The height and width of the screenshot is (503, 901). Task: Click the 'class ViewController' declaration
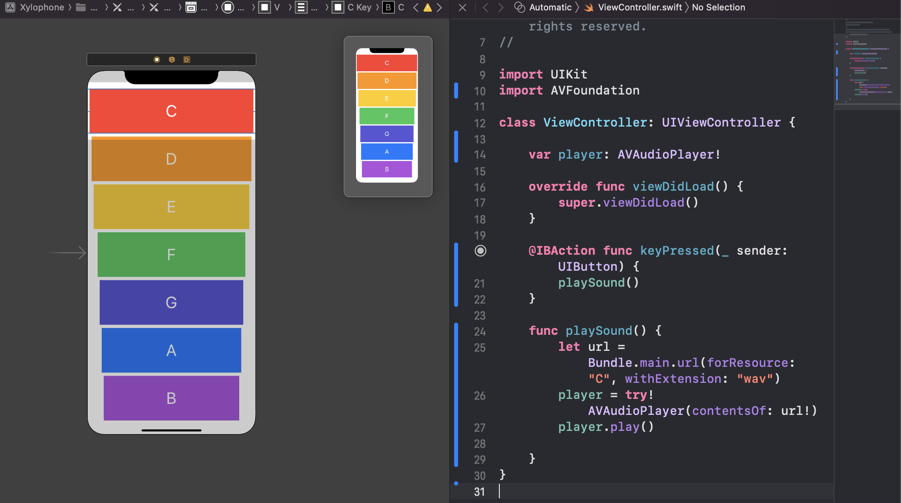click(x=647, y=123)
